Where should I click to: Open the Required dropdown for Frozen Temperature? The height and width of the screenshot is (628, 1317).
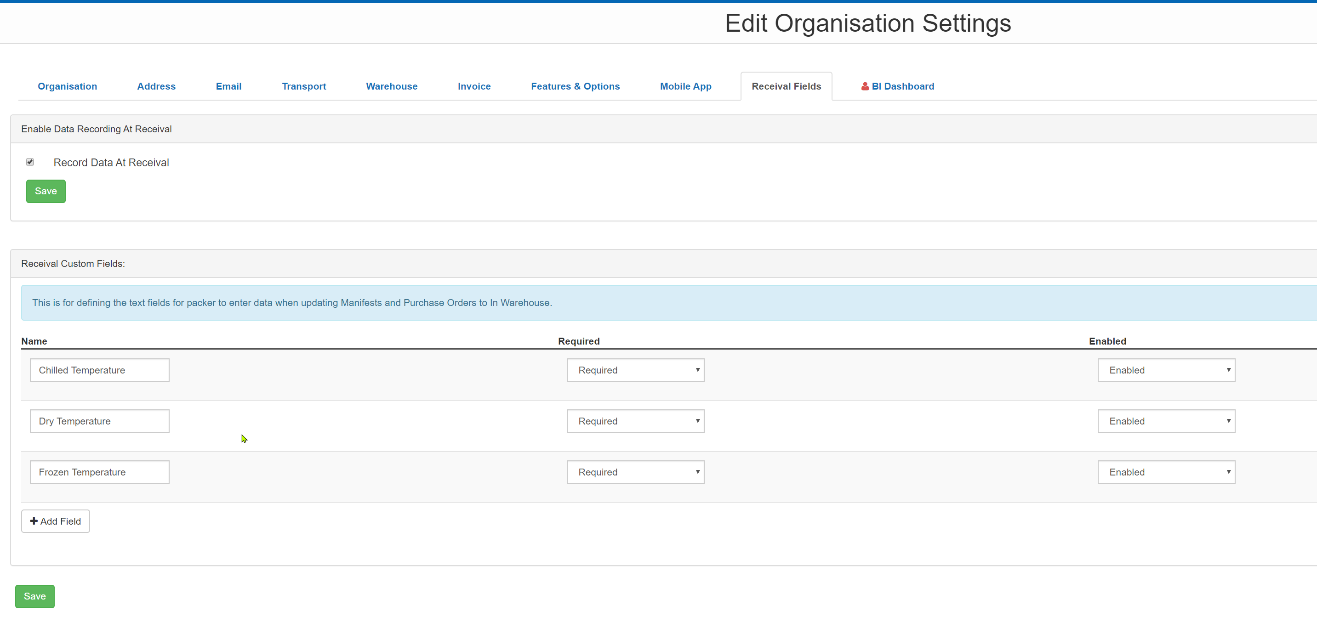[x=635, y=472]
